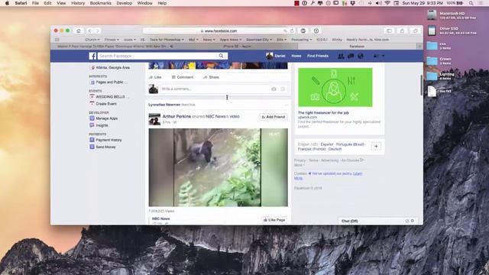Click the Facebook logo icon
Image resolution: width=489 pixels, height=275 pixels.
[92, 56]
